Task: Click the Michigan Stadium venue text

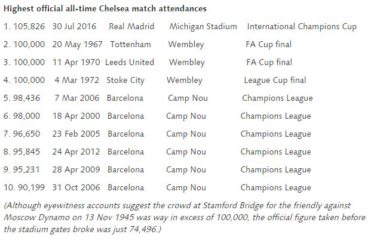Action: pos(203,27)
